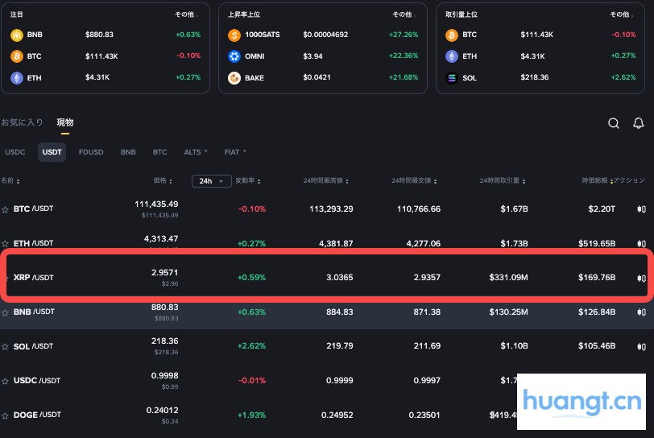Click the 1000SATS coin icon
Screen dimensions: 654x438
[x=234, y=35]
